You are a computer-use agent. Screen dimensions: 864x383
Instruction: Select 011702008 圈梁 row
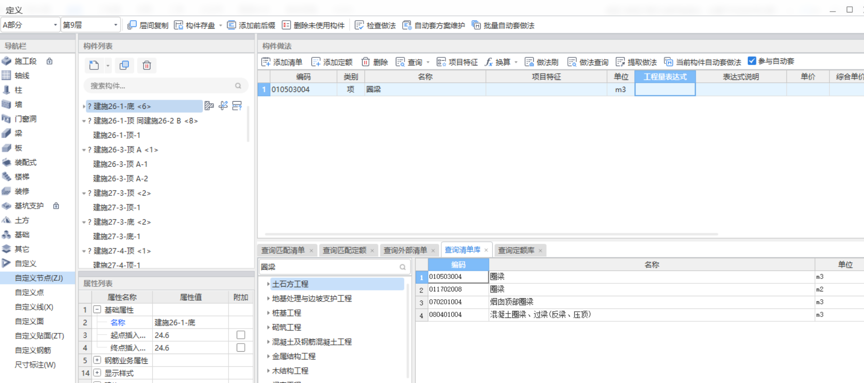click(x=639, y=289)
